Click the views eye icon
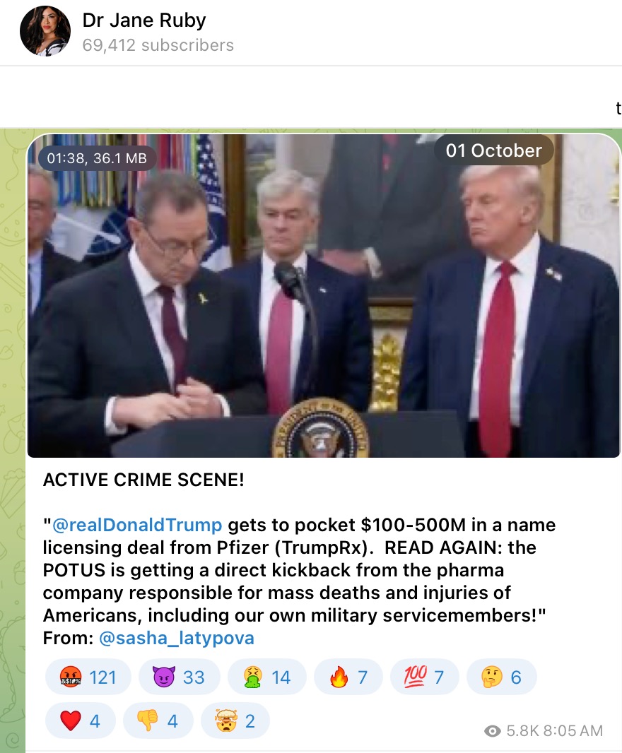Viewport: 622px width, 753px height. 492,731
